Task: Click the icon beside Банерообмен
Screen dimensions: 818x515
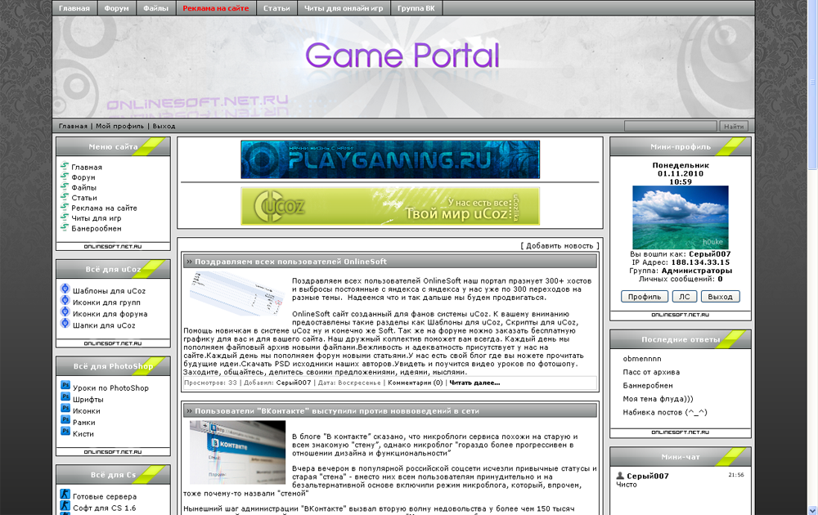Action: 64,228
